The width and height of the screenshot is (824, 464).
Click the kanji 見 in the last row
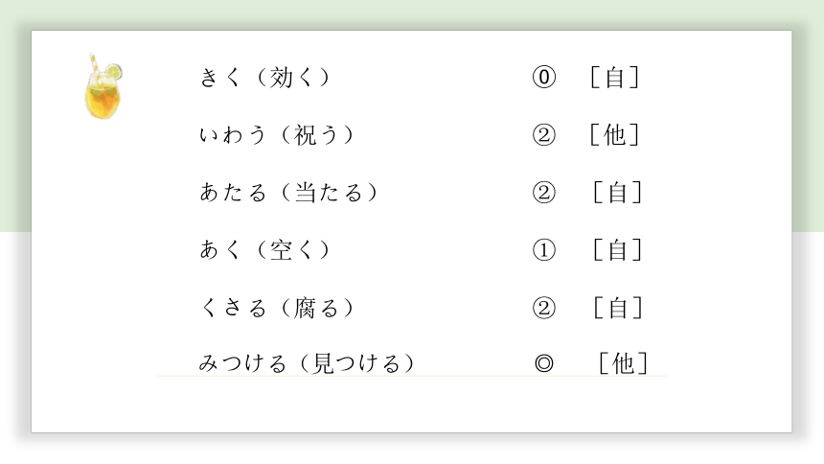point(323,363)
